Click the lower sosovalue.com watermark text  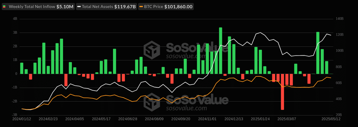coord(186,108)
